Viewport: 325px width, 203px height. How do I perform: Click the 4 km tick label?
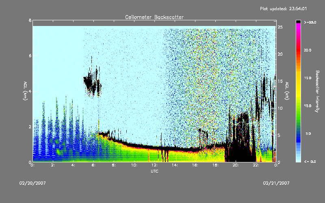point(30,91)
